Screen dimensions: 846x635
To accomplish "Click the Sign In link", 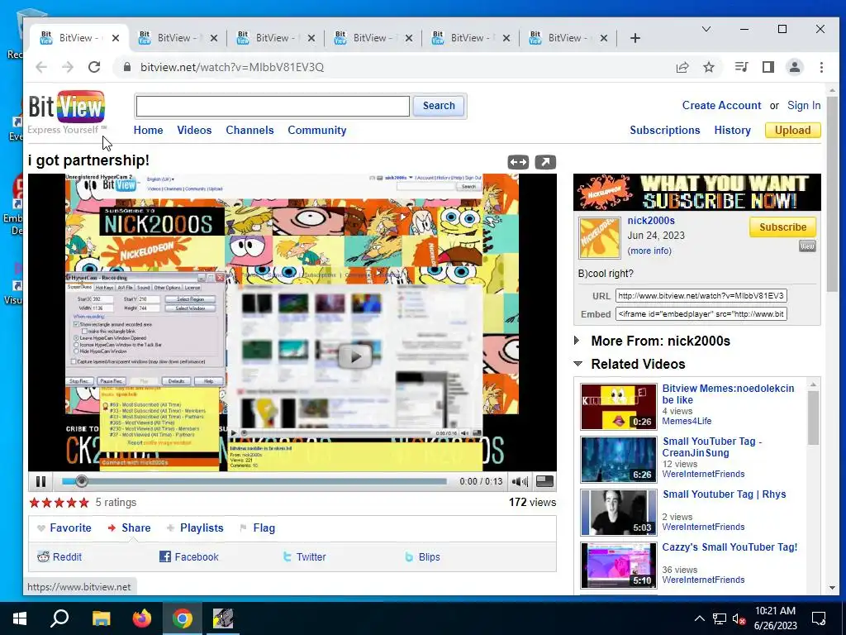I will [x=803, y=105].
